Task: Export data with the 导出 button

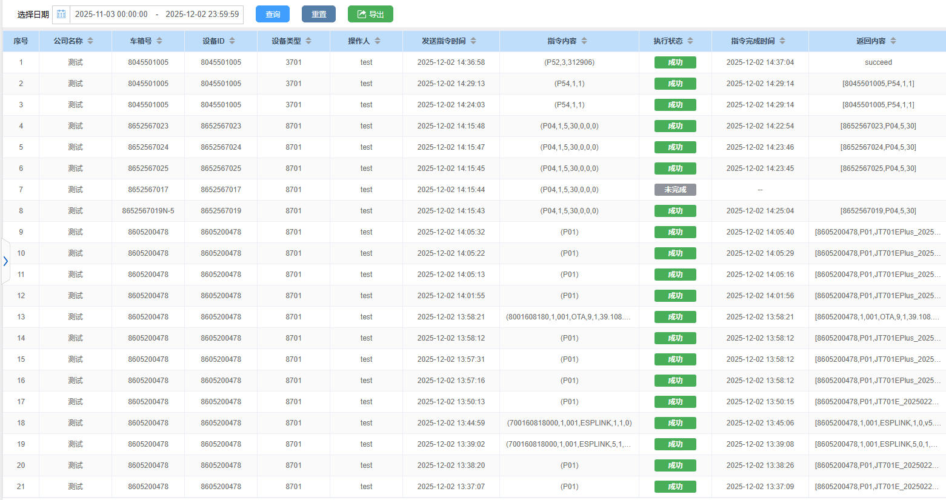Action: click(x=370, y=15)
